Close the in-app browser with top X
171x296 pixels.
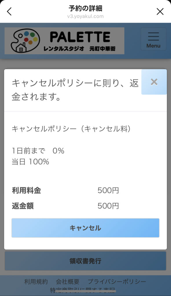point(160,12)
